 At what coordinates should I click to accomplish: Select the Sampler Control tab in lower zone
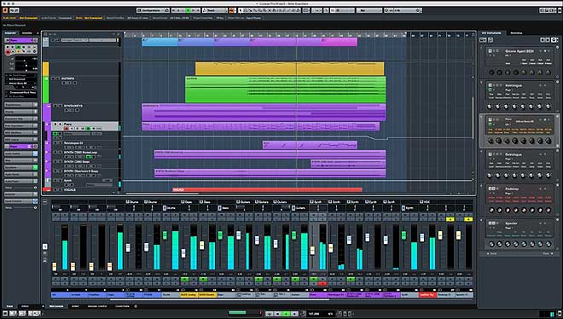[97, 306]
